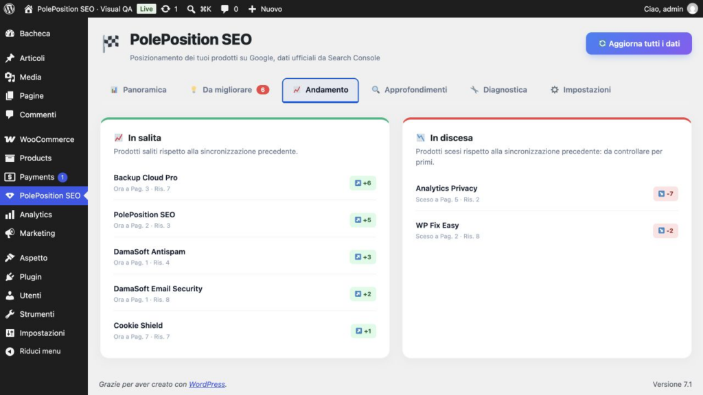The image size is (703, 395).
Task: Click the -7 badge for Analytics Privacy
Action: (x=665, y=194)
